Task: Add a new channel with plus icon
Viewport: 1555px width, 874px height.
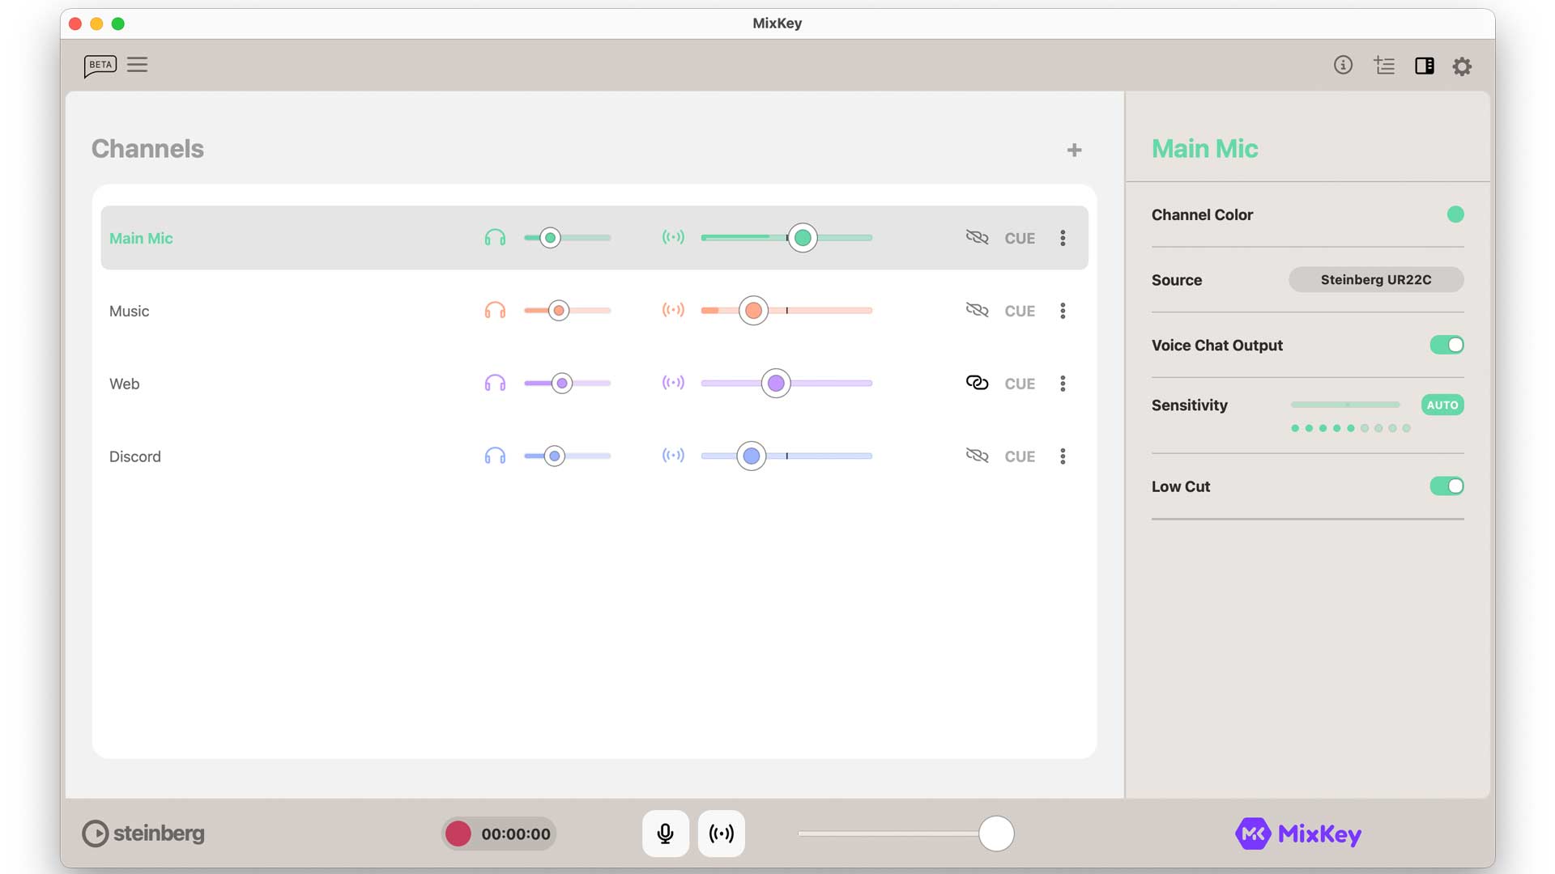Action: 1074,151
